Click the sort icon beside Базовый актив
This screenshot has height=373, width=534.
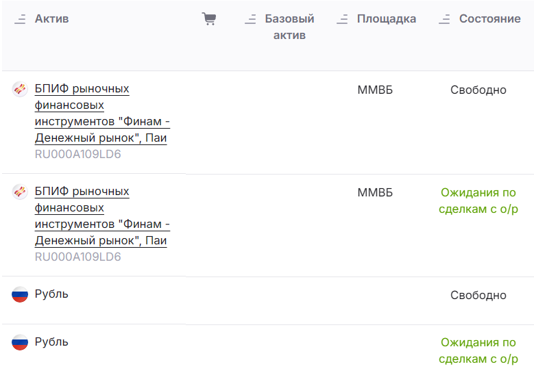[x=250, y=20]
